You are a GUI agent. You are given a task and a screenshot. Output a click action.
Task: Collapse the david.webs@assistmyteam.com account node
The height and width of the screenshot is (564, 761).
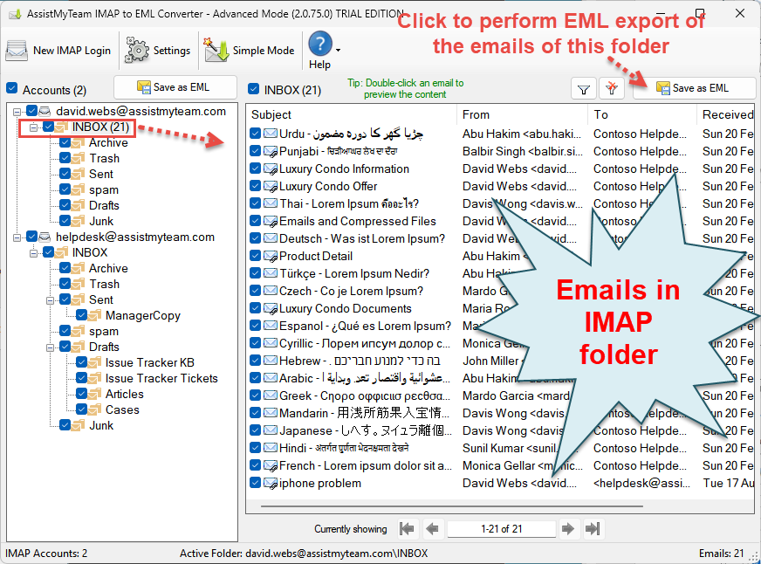click(x=17, y=112)
